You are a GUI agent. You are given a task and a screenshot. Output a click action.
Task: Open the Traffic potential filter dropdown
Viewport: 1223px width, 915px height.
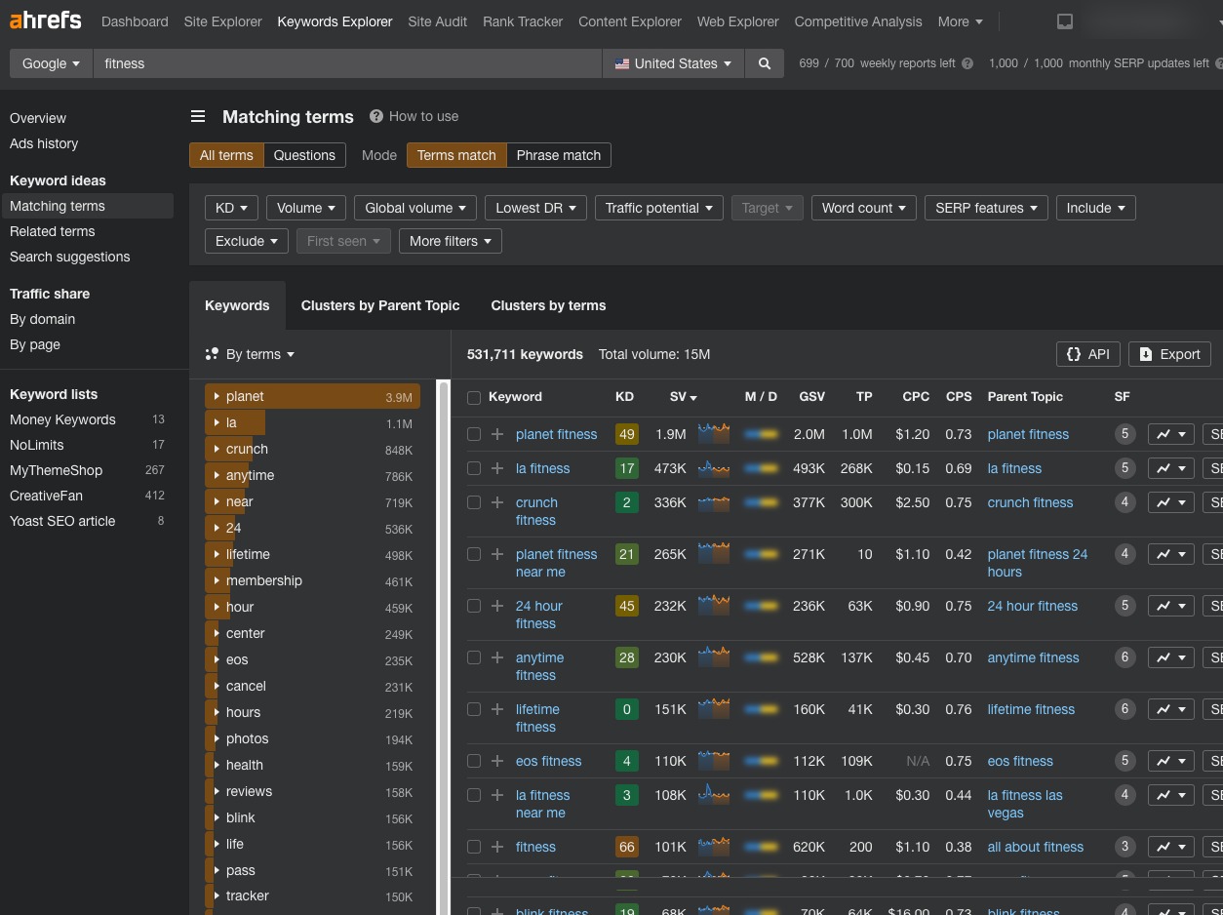pos(658,208)
